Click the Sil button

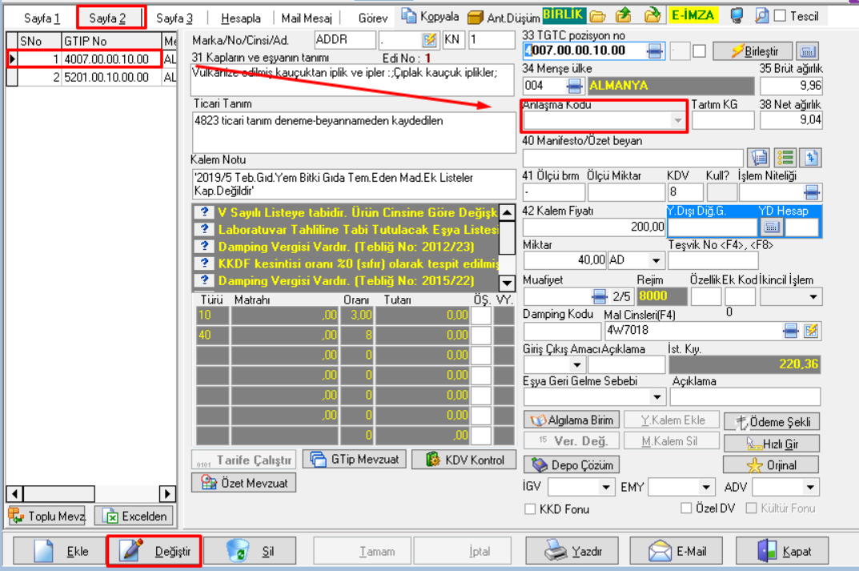click(x=251, y=551)
